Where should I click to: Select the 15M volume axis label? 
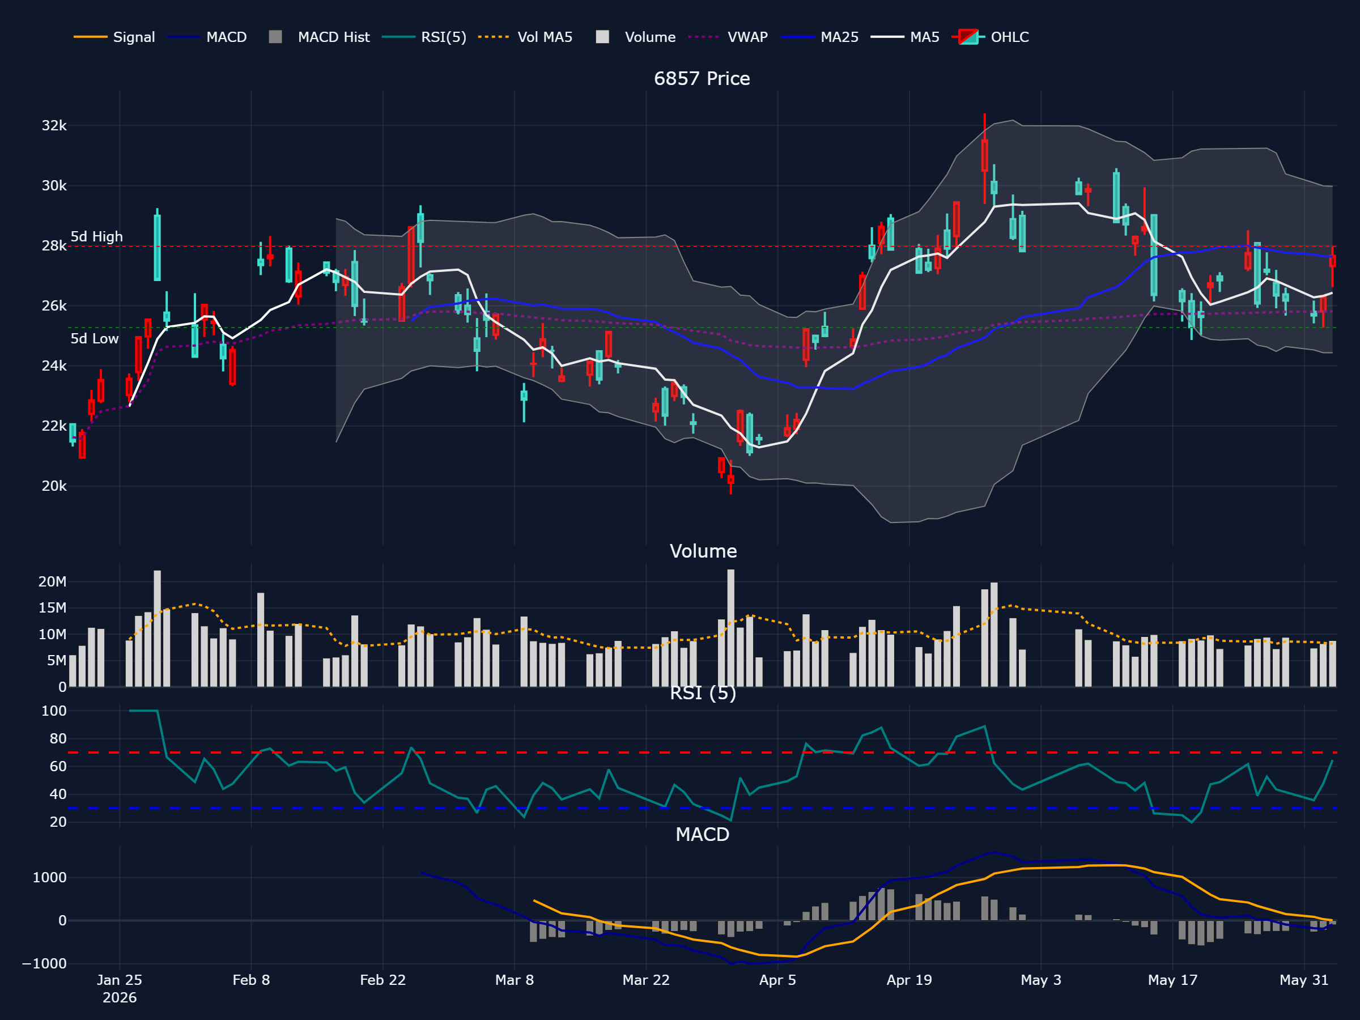pyautogui.click(x=52, y=608)
